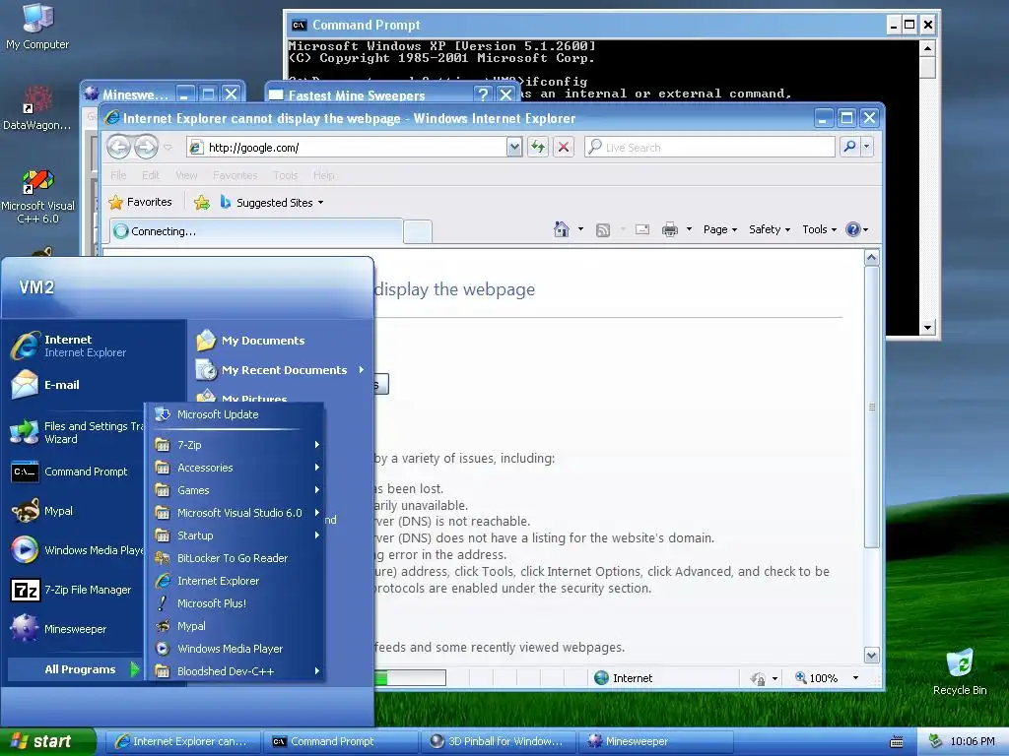Select Microsoft Plus! in All Programs
1009x756 pixels.
235,603
